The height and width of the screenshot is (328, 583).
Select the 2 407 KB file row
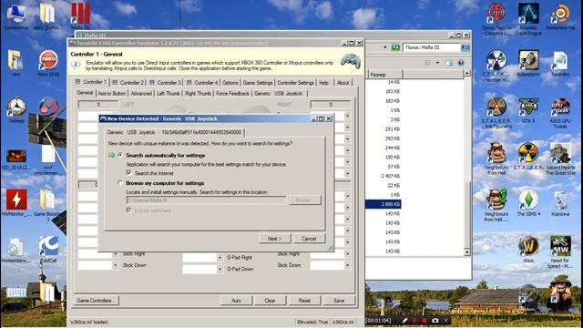(x=383, y=176)
